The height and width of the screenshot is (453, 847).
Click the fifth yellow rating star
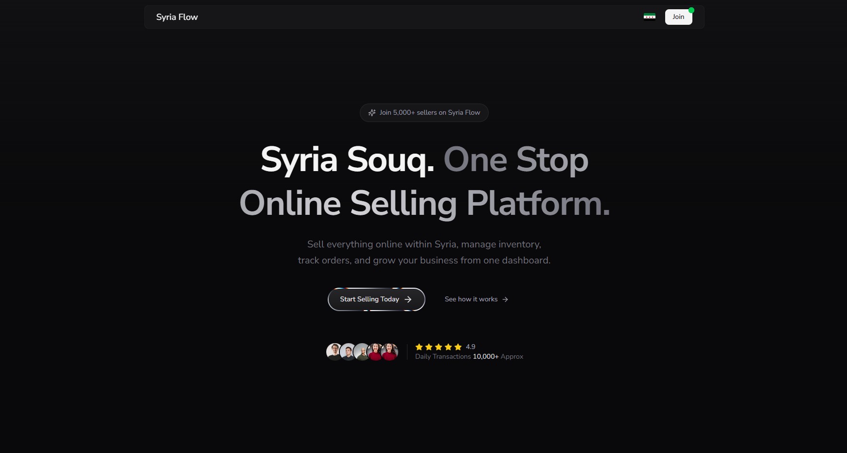458,347
